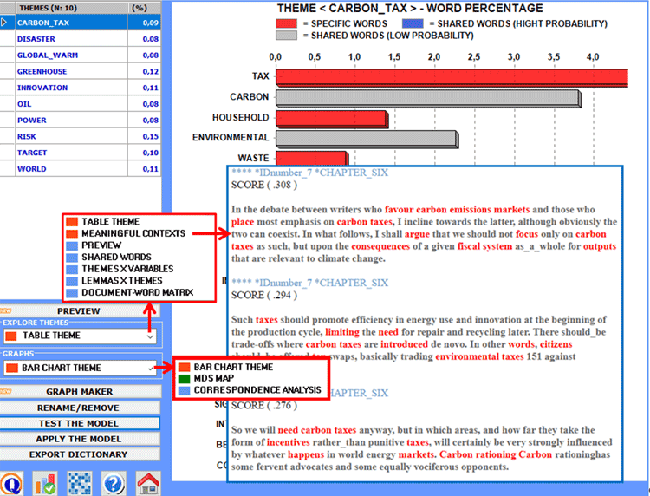Choose SHARED WORDS from the explore list
Image resolution: width=650 pixels, height=496 pixels.
[109, 258]
